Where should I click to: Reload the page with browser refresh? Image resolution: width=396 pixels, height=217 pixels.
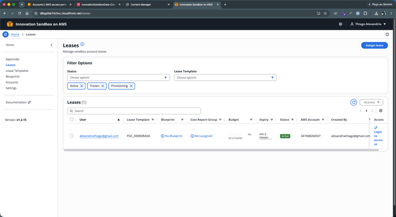[x=19, y=13]
